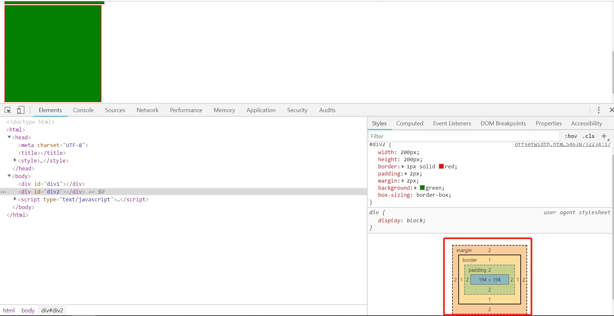Viewport: 614px width, 316px height.
Task: Select the body breadcrumb
Action: [28, 311]
